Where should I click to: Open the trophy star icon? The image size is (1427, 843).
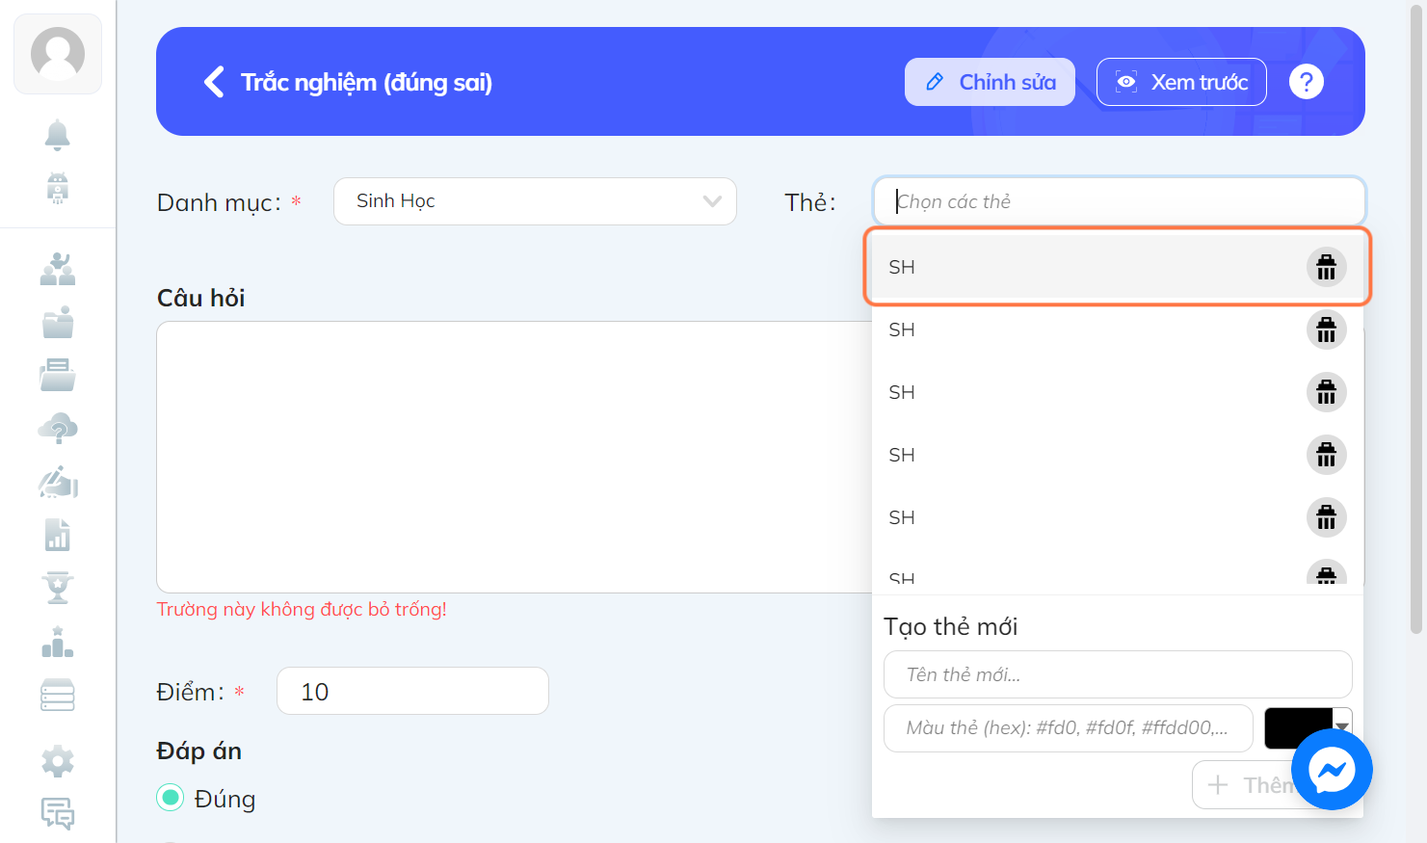click(x=58, y=587)
